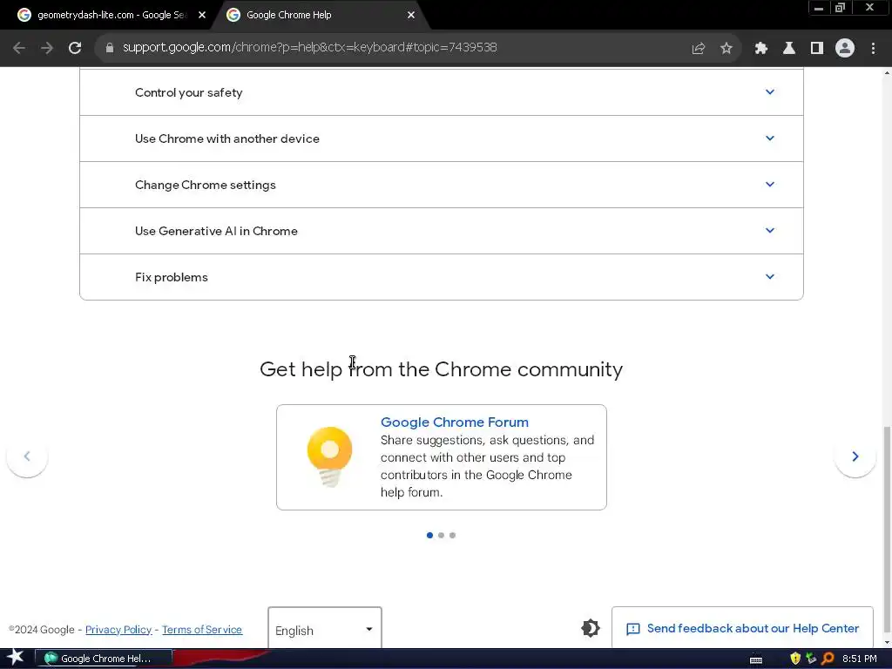Click the forward navigation arrow
This screenshot has width=892, height=669.
click(47, 48)
